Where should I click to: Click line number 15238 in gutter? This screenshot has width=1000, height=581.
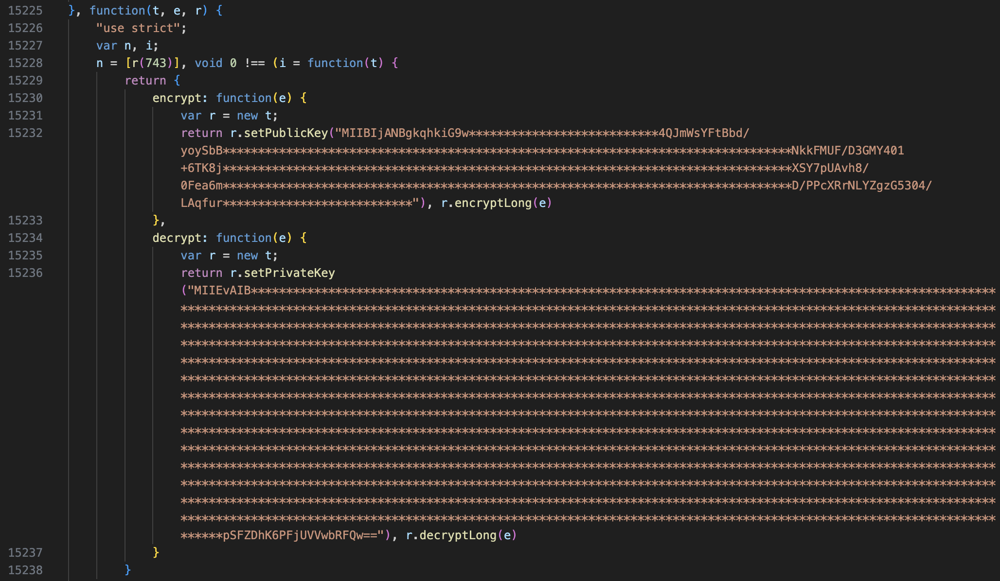click(x=25, y=570)
